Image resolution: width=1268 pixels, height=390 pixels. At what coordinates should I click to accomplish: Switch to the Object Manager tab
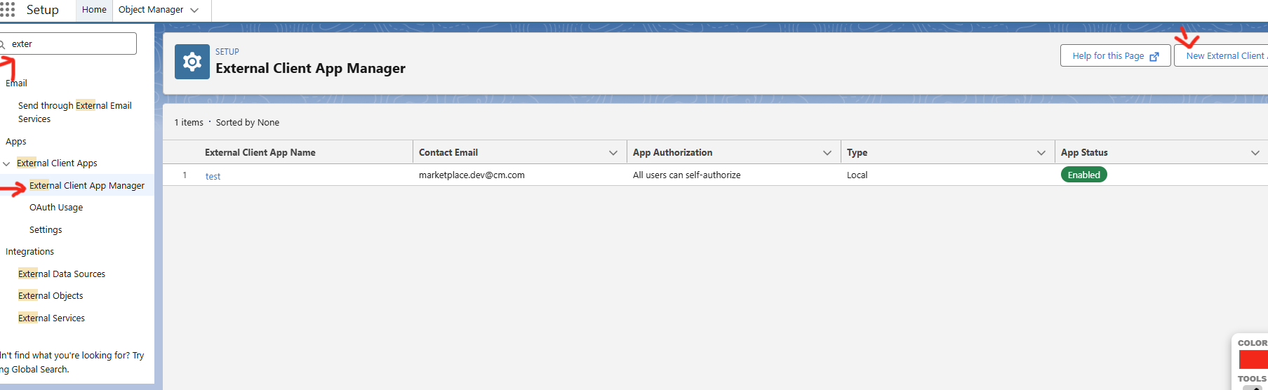[151, 10]
